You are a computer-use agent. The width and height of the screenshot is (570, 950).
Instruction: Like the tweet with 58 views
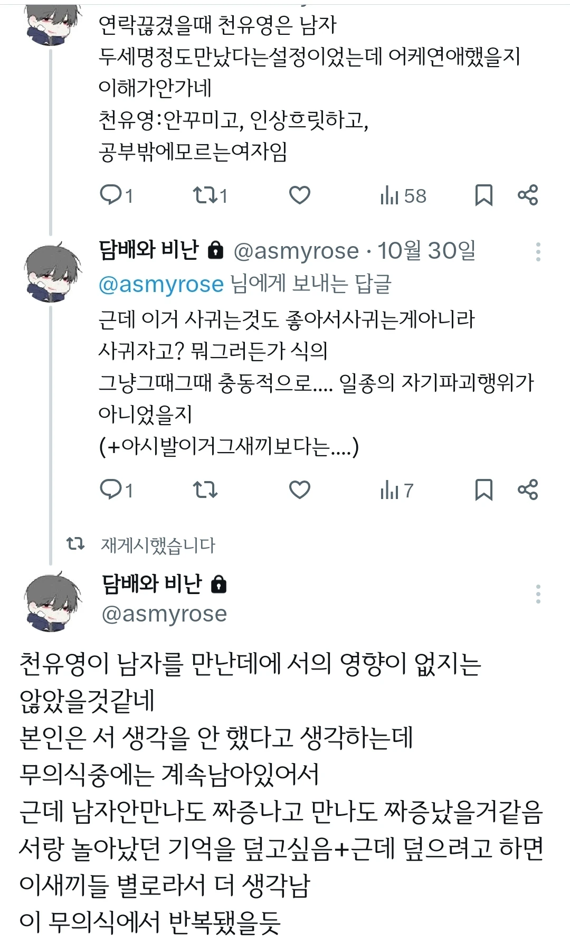[x=299, y=195]
